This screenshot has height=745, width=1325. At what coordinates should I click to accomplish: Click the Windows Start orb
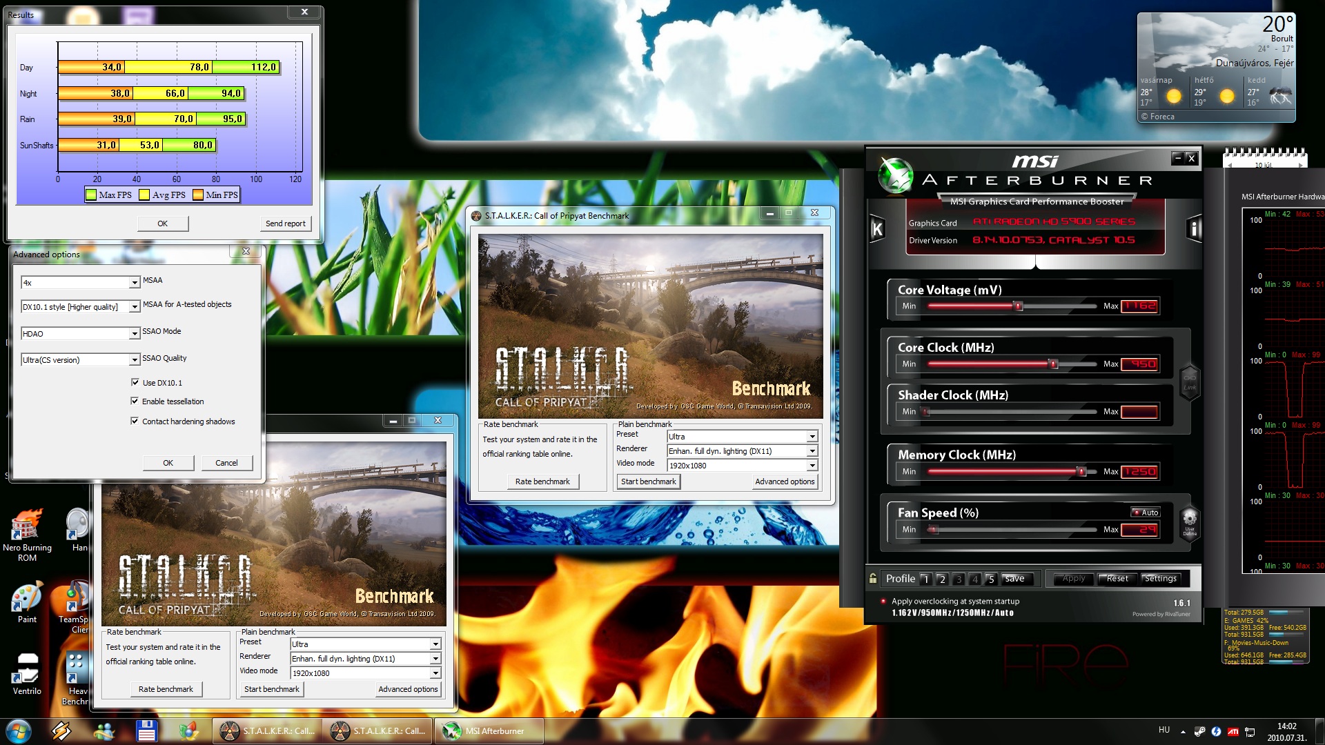click(19, 731)
